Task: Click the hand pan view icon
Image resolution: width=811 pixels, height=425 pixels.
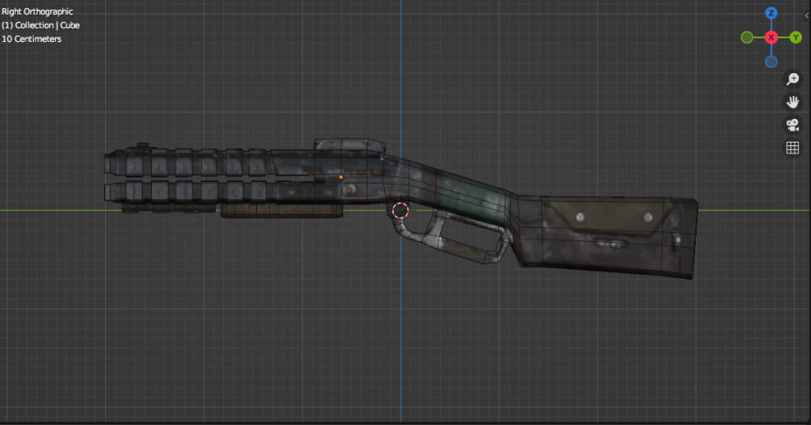Action: (x=793, y=101)
